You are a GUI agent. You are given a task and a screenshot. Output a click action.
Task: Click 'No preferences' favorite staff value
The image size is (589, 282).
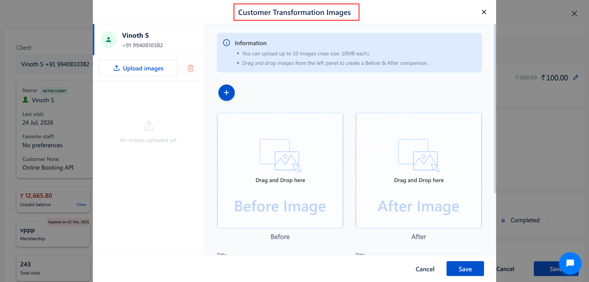click(43, 145)
